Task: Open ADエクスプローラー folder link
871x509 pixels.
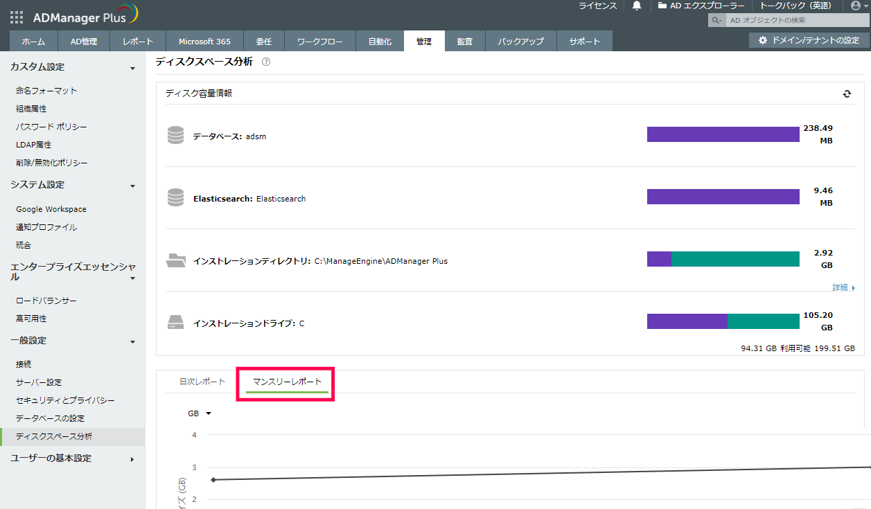Action: (701, 6)
